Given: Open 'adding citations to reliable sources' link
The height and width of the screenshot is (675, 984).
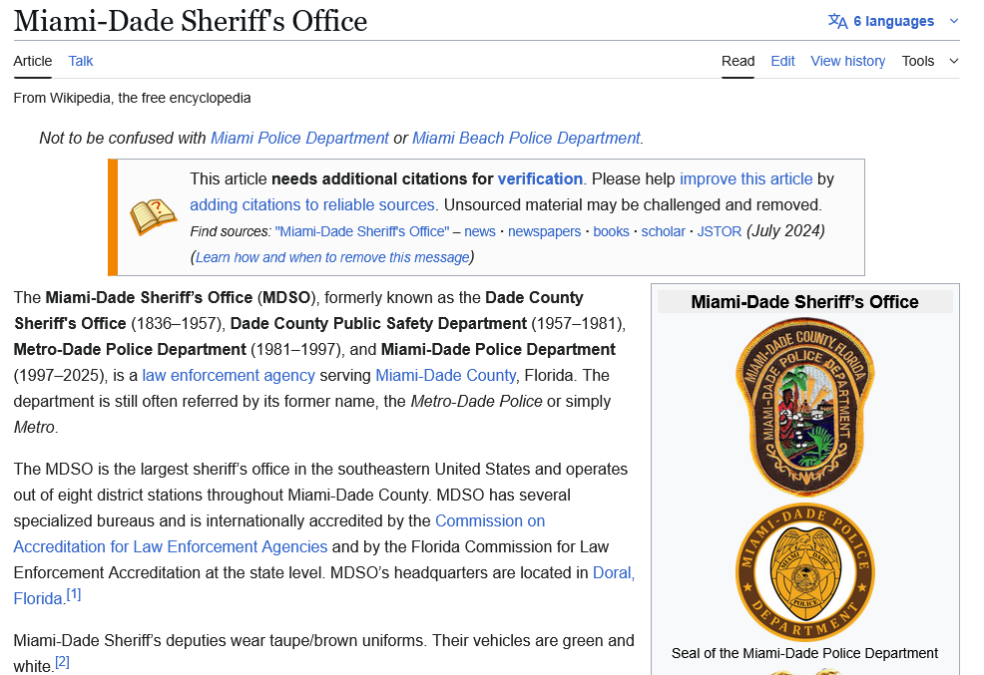Looking at the screenshot, I should coord(312,204).
